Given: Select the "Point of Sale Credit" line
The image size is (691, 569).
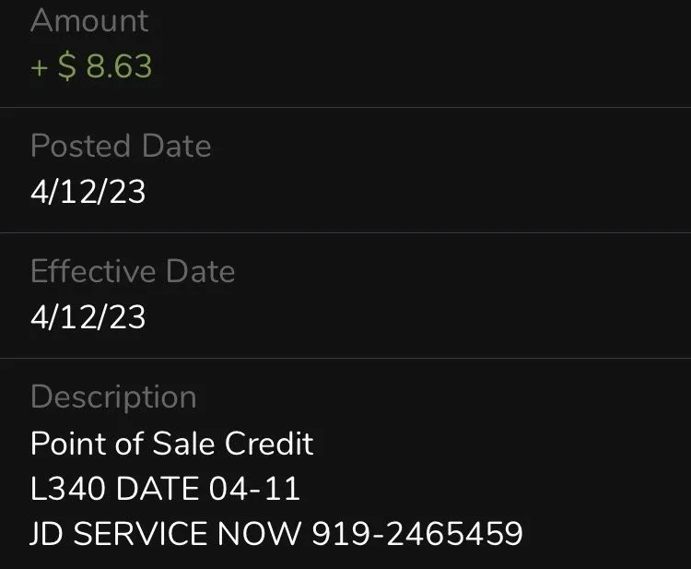Looking at the screenshot, I should (172, 444).
